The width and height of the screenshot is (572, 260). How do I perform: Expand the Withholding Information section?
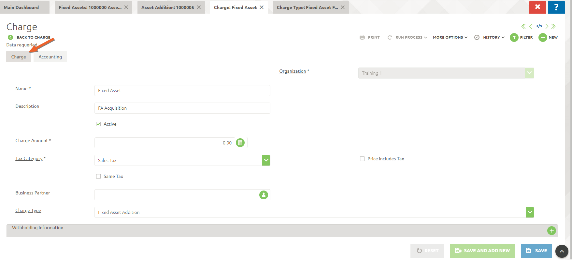pyautogui.click(x=551, y=230)
